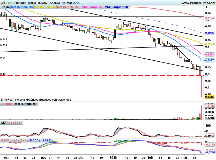Select the 0,8036 SMA130 value tag
Viewport: 216px width, 160px height.
tap(210, 33)
